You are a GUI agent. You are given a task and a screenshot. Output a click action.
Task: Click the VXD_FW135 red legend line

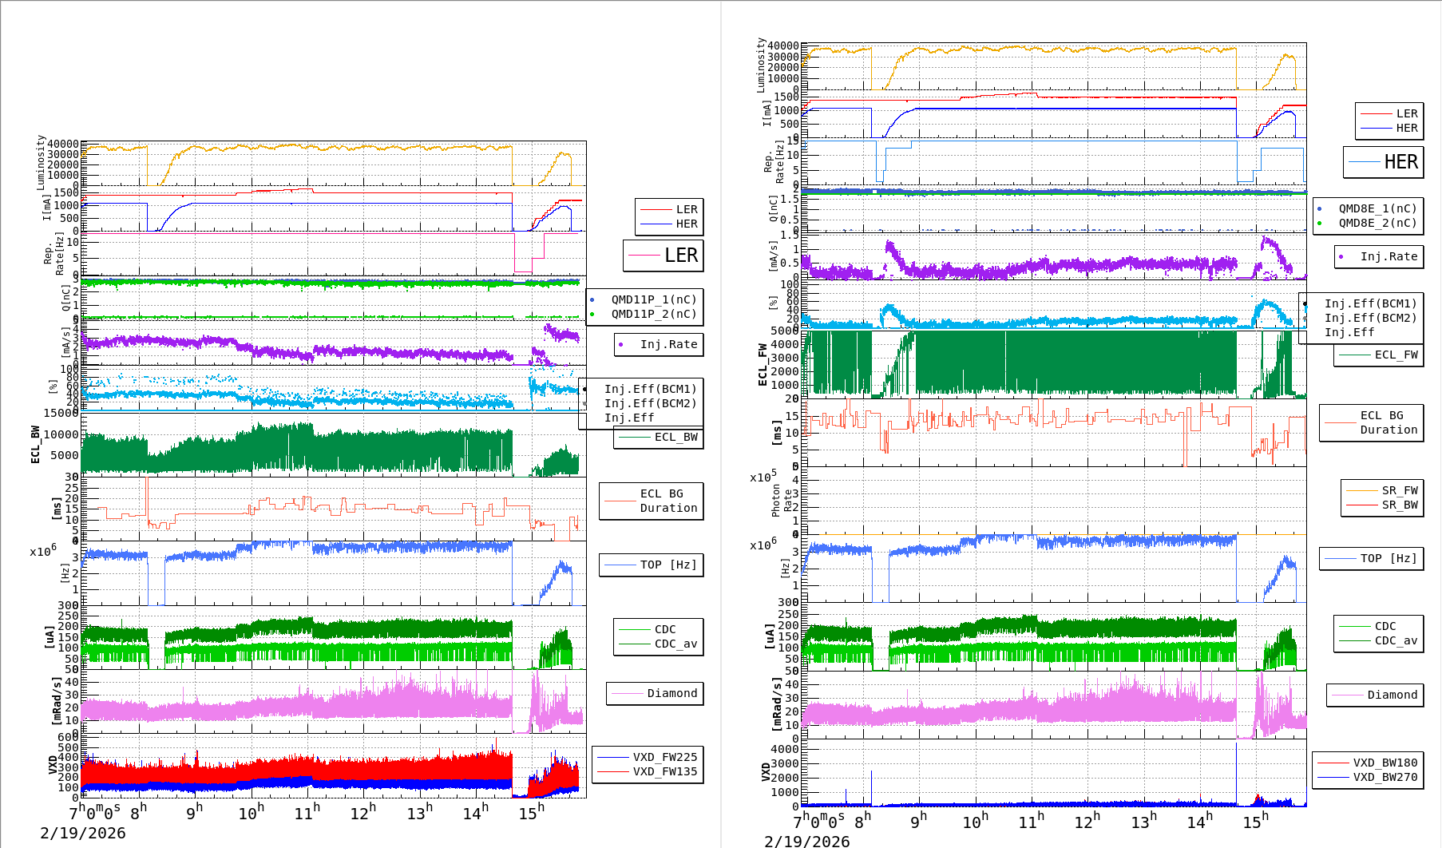point(613,771)
